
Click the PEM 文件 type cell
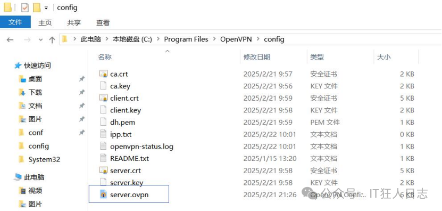(325, 123)
